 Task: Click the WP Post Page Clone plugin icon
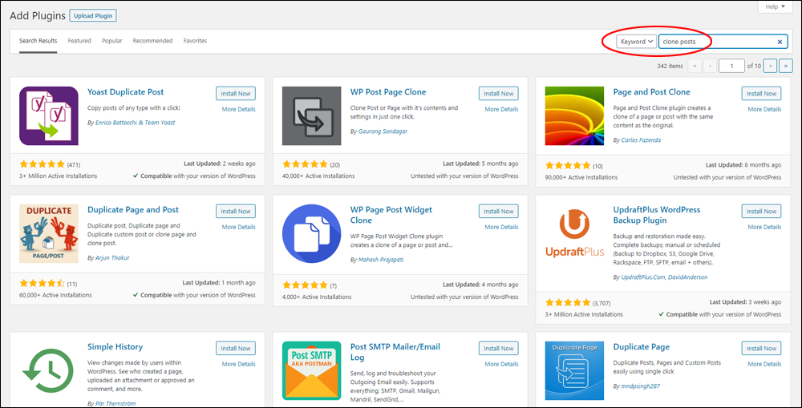click(311, 116)
